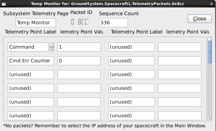This screenshot has width=216, height=131.
Task: Click second (unused) label in right column
Action: click(131, 61)
